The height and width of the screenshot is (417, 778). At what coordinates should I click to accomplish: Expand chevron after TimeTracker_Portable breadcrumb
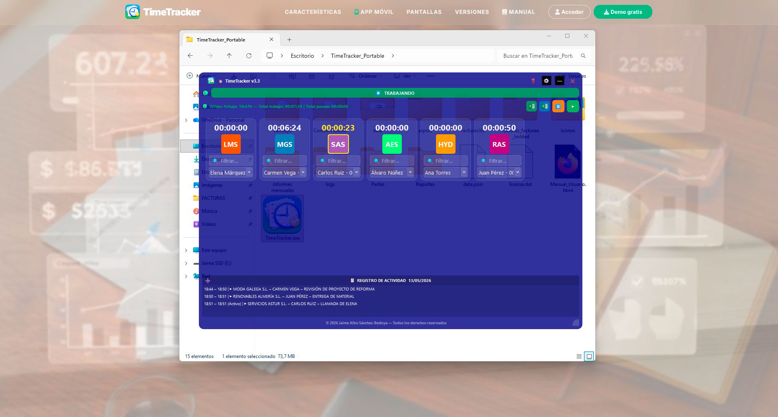pos(393,56)
